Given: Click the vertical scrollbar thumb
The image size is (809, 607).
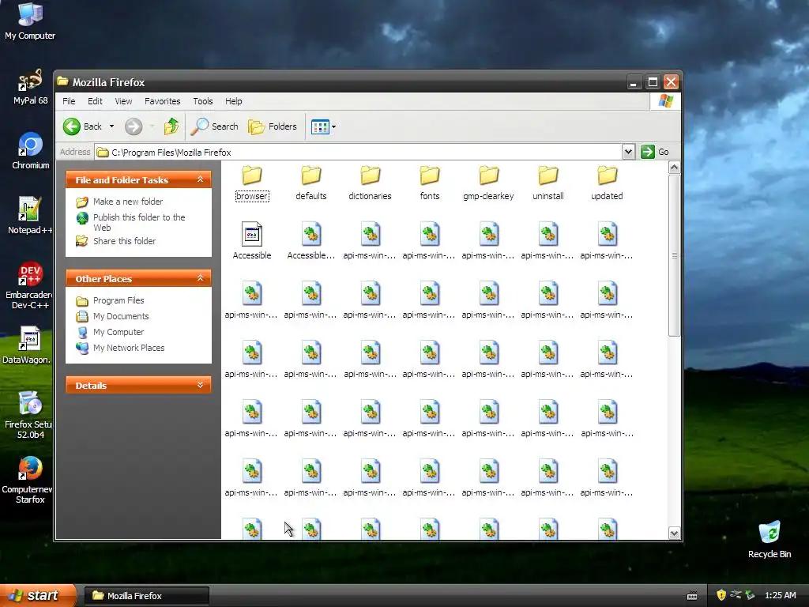Looking at the screenshot, I should (x=674, y=255).
